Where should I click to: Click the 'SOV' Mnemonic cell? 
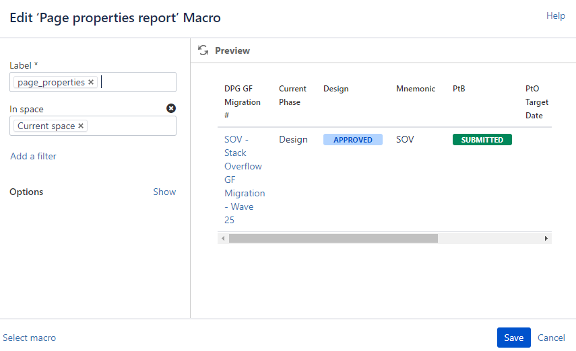tap(405, 139)
